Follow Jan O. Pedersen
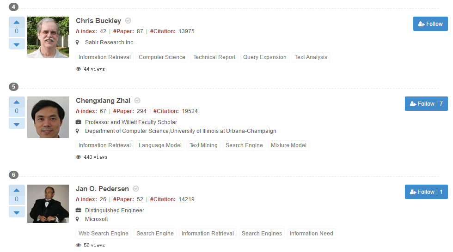453x252 pixels. [426, 192]
